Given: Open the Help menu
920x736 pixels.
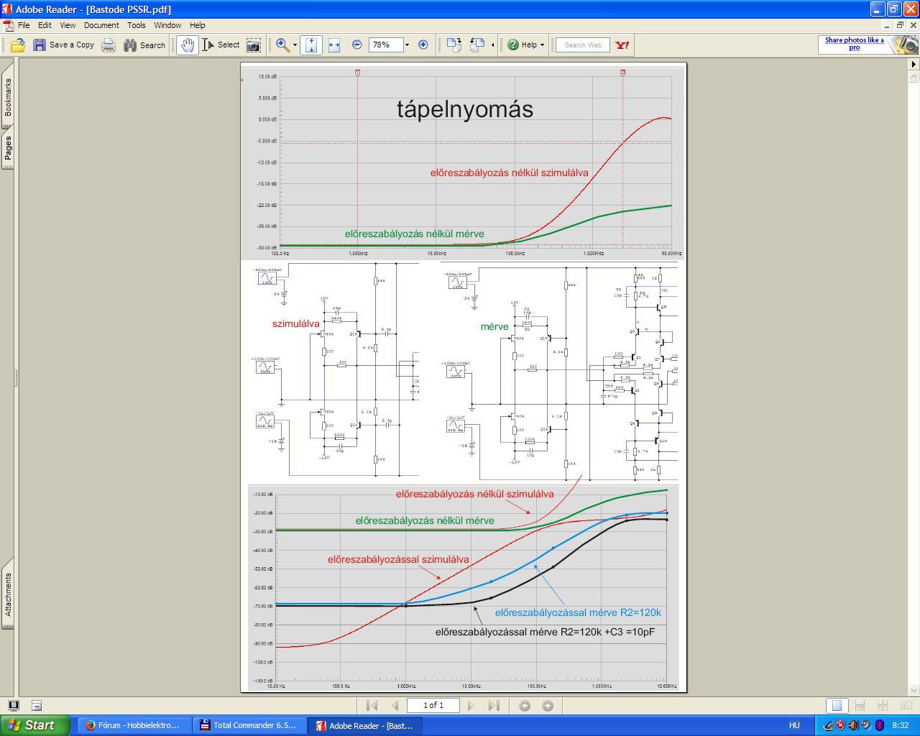Looking at the screenshot, I should [198, 25].
